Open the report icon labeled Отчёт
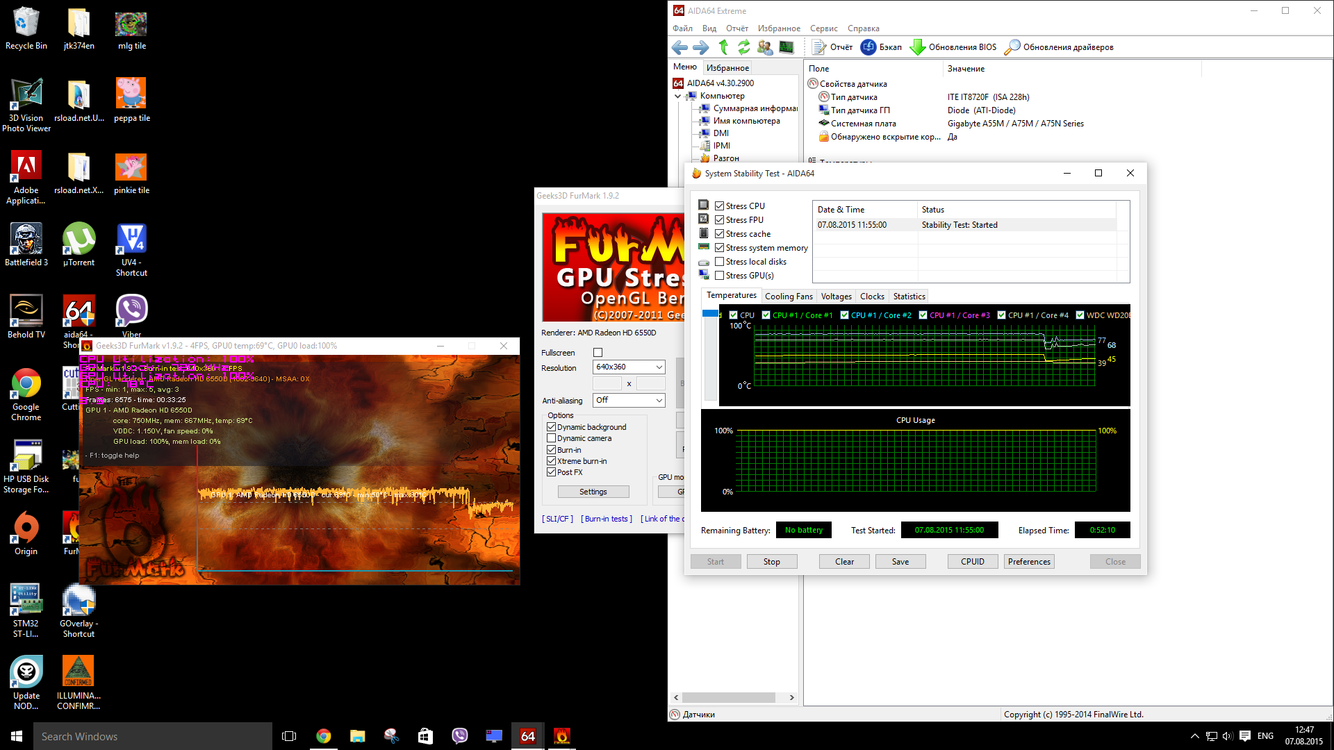 pos(819,47)
